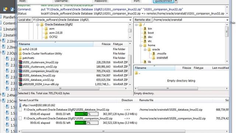The width and height of the screenshot is (236, 133).
Task: Select the asm-2.6.18 folder icon
Action: (46, 33)
